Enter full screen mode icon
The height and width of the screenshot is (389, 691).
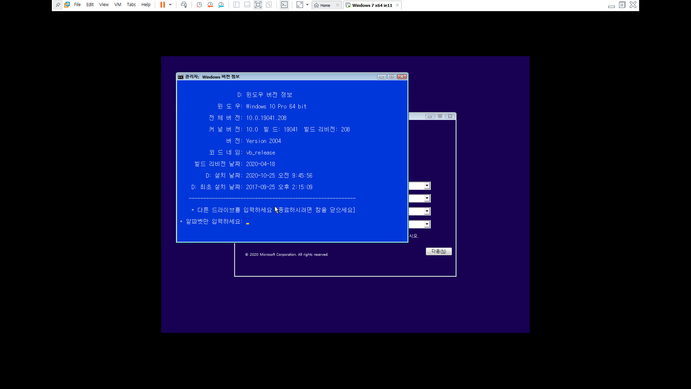pos(258,5)
